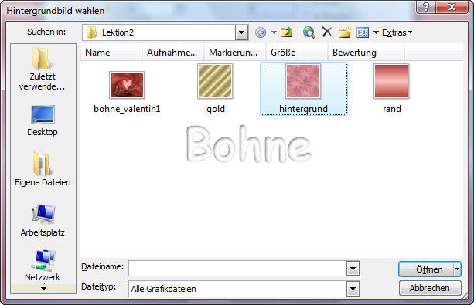Select Desktop in the places bar
Viewport: 474px width, 305px height.
(43, 120)
